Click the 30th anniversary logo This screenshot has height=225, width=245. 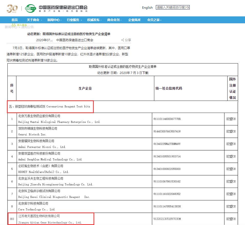[x=12, y=8]
